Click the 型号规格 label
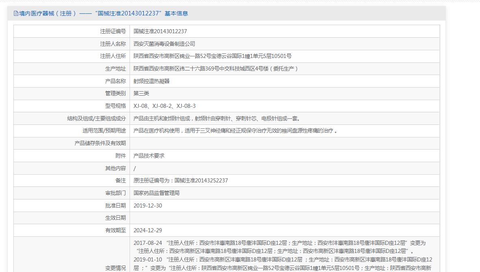Viewport: 480px width, 272px height. pyautogui.click(x=115, y=106)
